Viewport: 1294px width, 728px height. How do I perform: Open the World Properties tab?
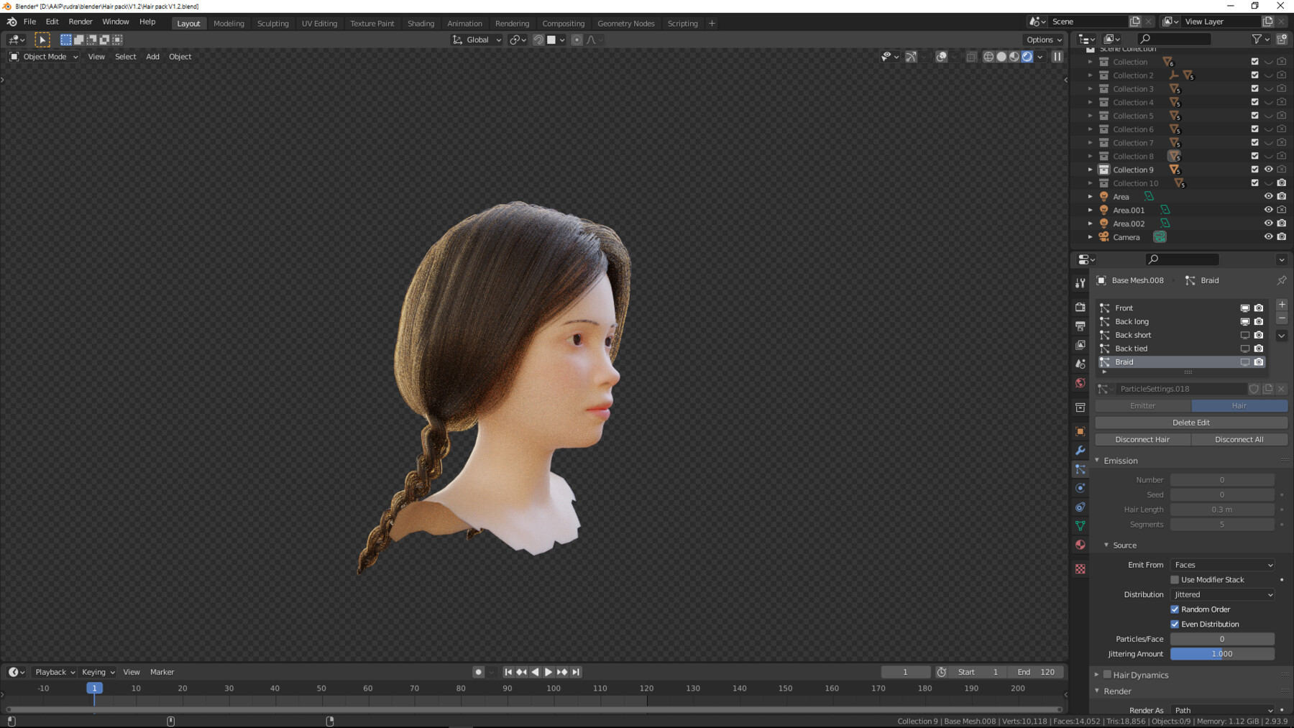tap(1080, 383)
